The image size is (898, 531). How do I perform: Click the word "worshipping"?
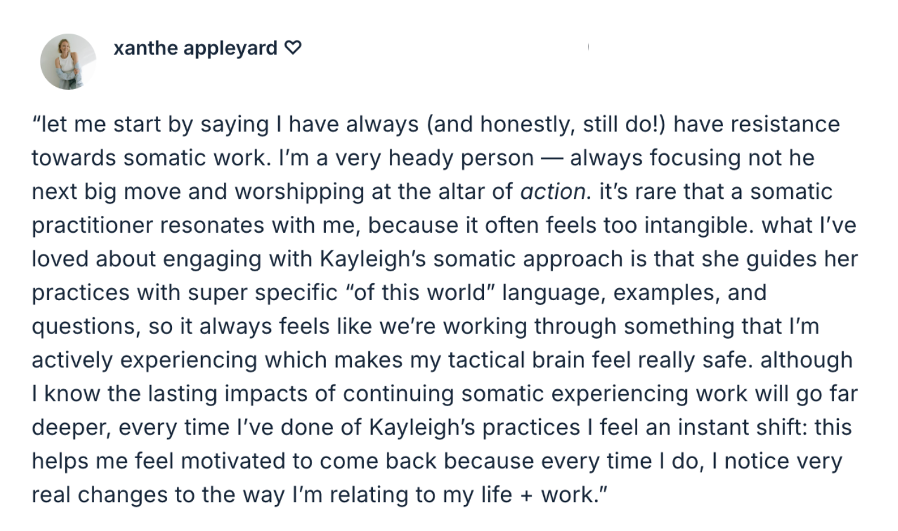click(299, 192)
